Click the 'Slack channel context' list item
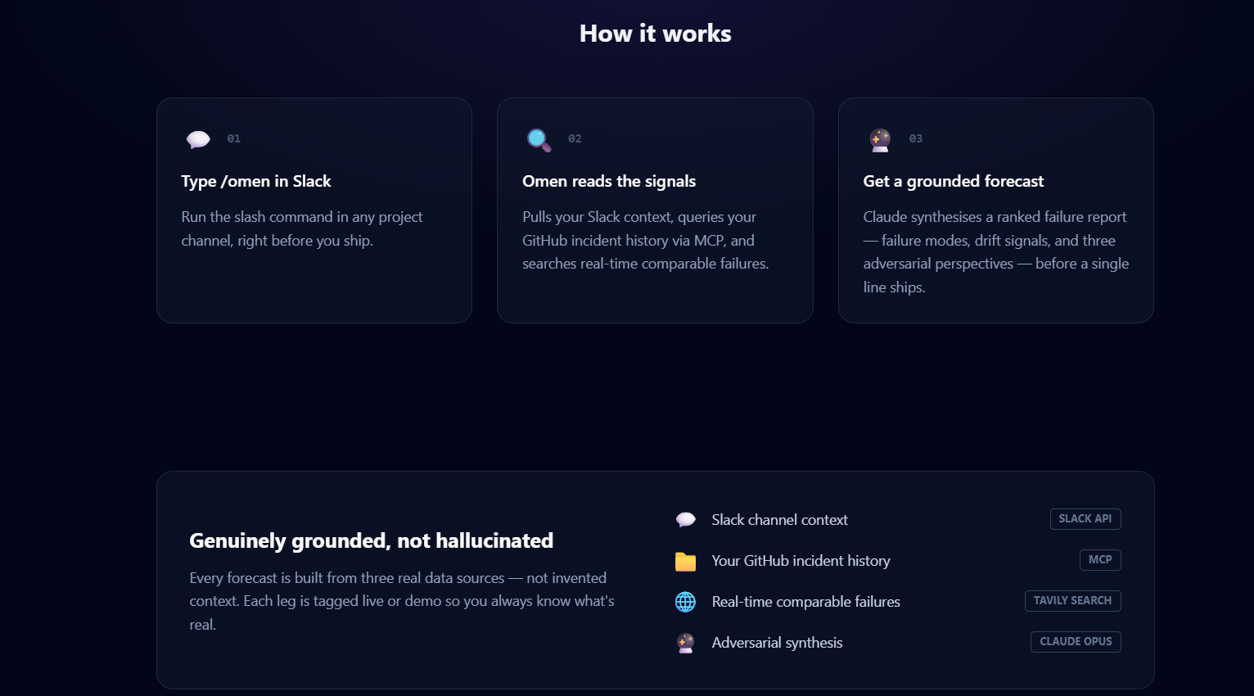Image resolution: width=1254 pixels, height=696 pixels. point(898,520)
